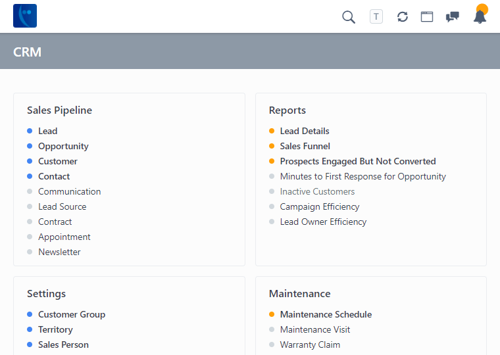Click the Maintenance section heading
The image size is (500, 355).
pos(300,293)
